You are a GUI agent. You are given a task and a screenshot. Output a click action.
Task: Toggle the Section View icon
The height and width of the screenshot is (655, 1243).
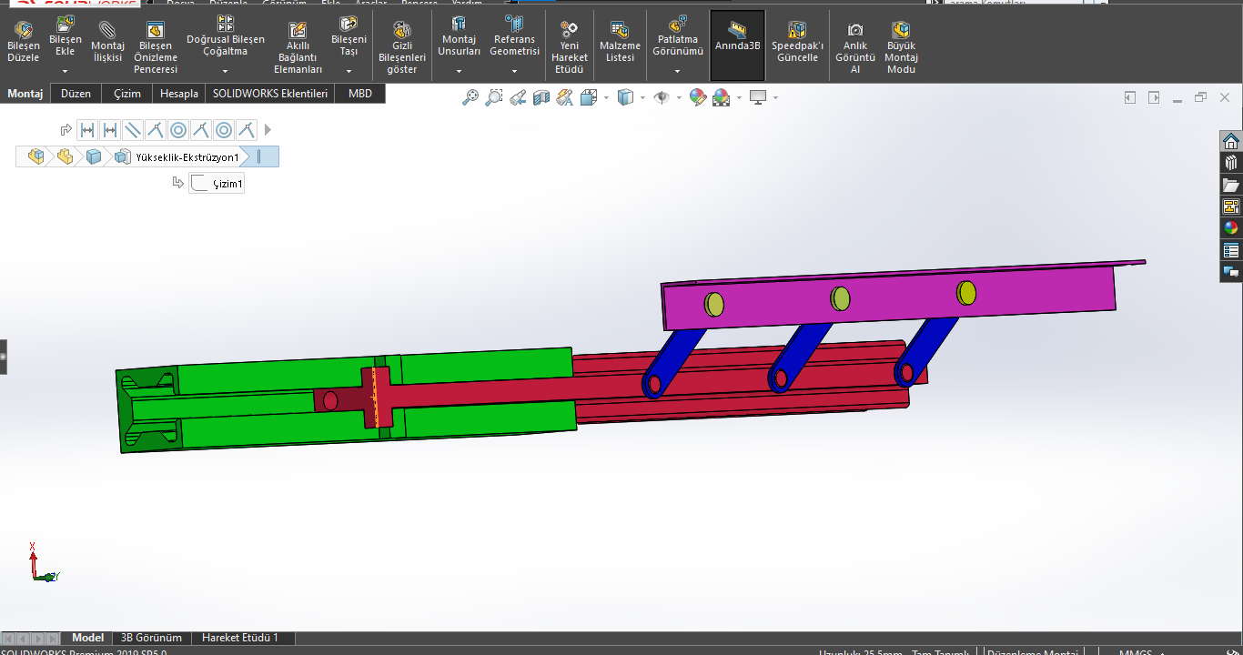541,97
